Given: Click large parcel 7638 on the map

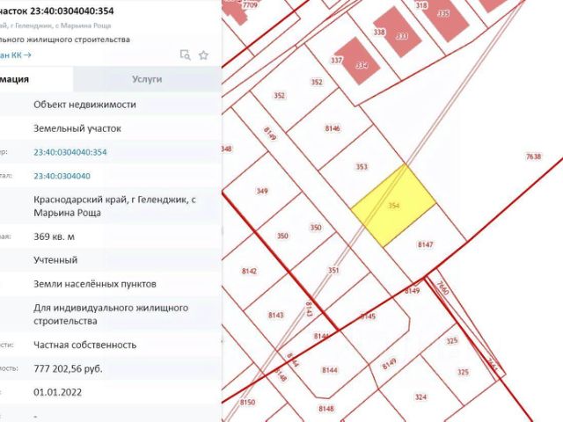Looking at the screenshot, I should [x=533, y=156].
